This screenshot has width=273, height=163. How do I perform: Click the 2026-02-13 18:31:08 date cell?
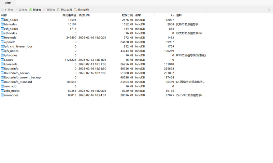(92, 60)
